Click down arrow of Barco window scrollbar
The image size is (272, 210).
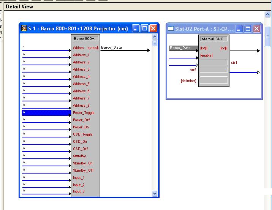pos(155,193)
